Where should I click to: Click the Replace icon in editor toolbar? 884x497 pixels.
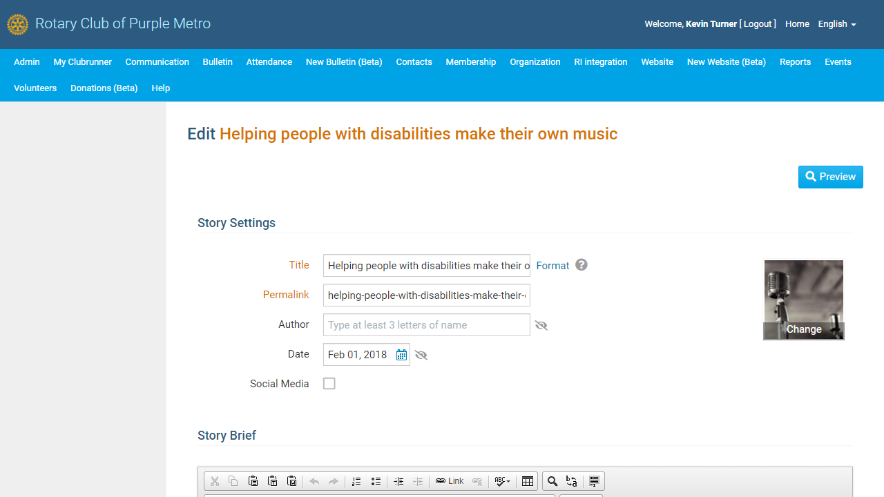[572, 481]
